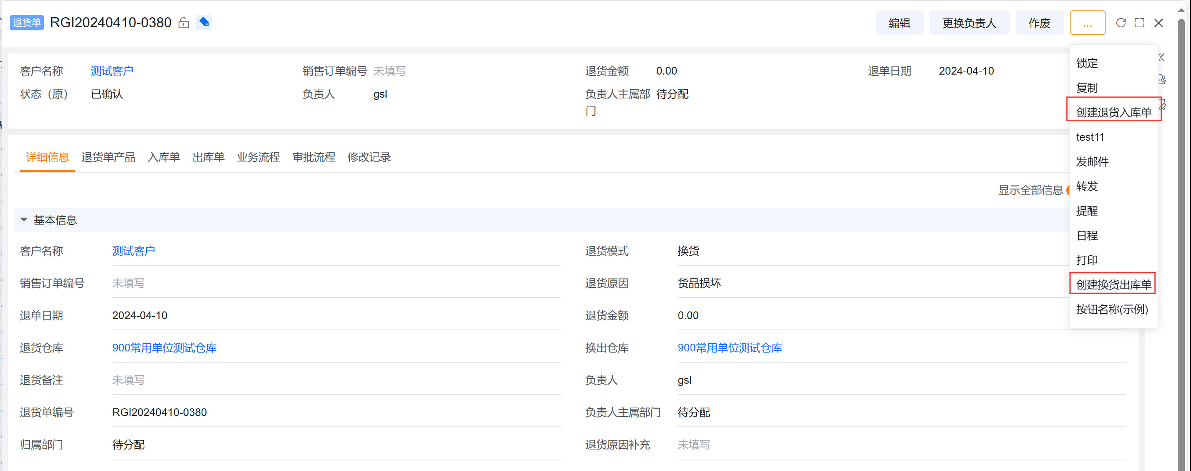The width and height of the screenshot is (1191, 471).
Task: Open the more actions ellipsis menu
Action: [1088, 22]
